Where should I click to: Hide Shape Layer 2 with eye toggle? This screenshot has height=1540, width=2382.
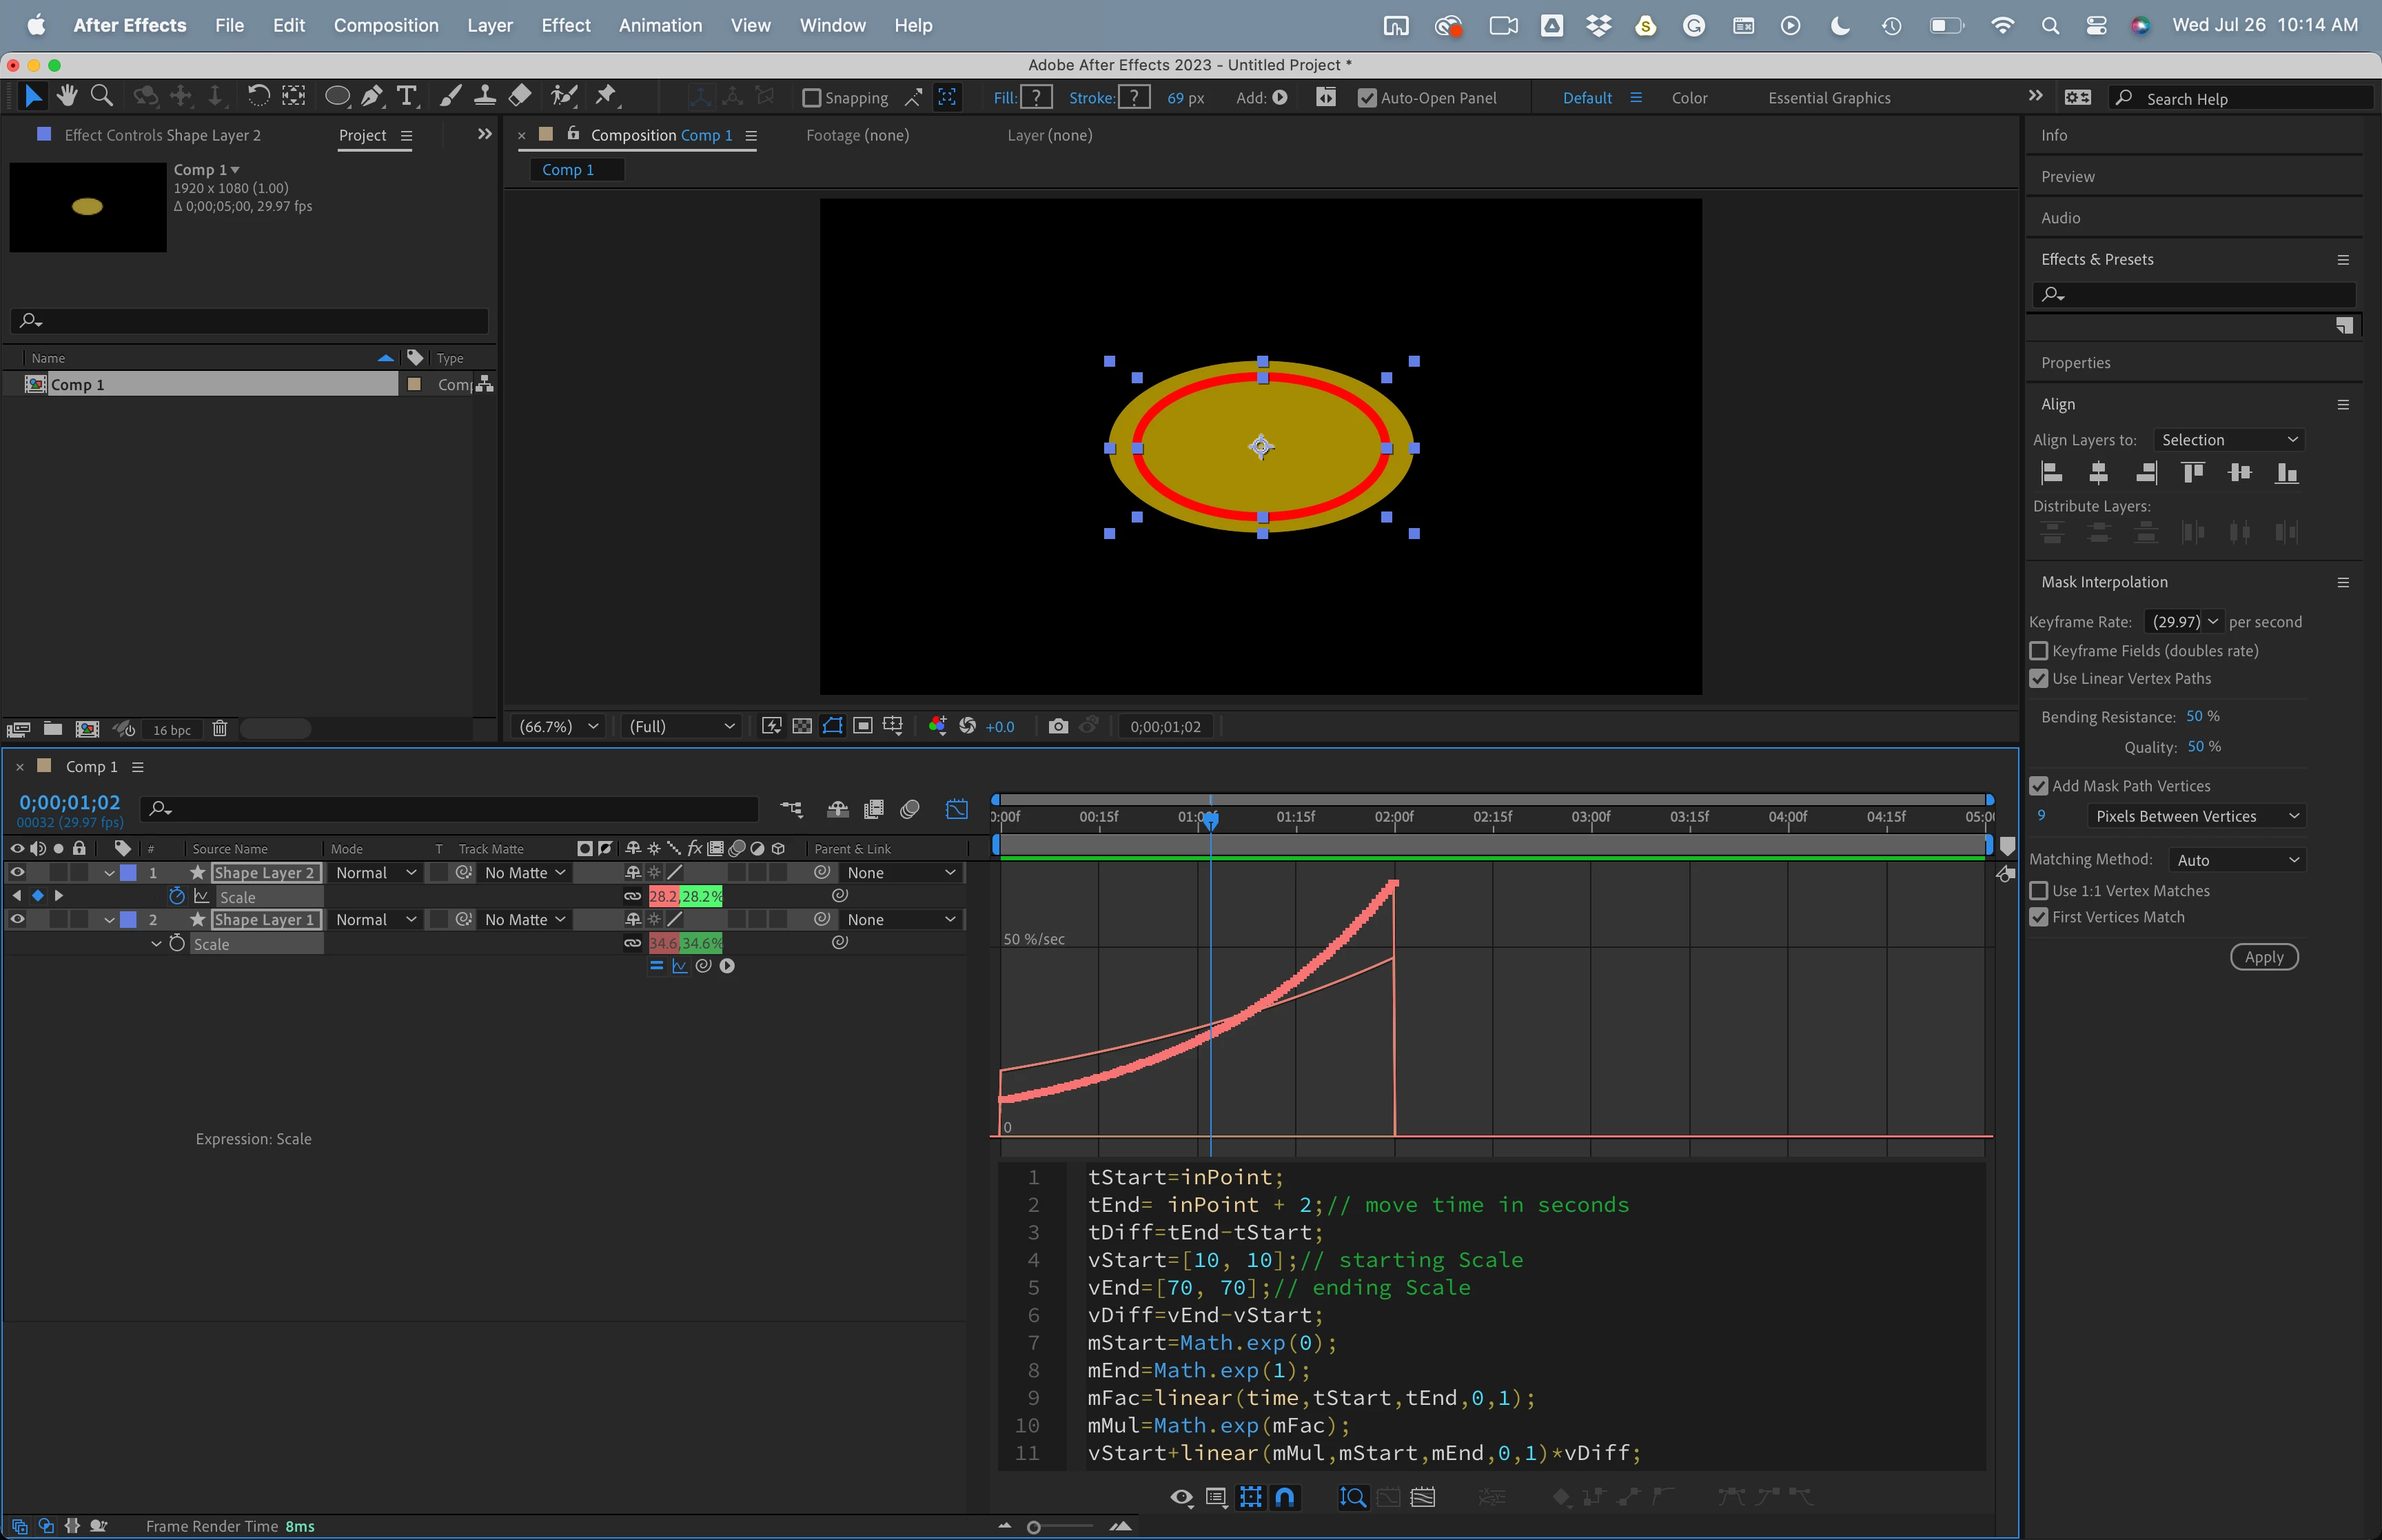point(17,872)
